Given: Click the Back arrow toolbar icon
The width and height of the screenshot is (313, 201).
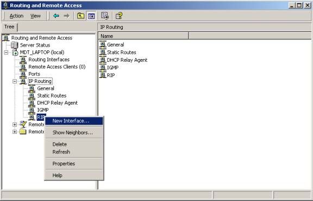Looking at the screenshot, I should pyautogui.click(x=56, y=16).
